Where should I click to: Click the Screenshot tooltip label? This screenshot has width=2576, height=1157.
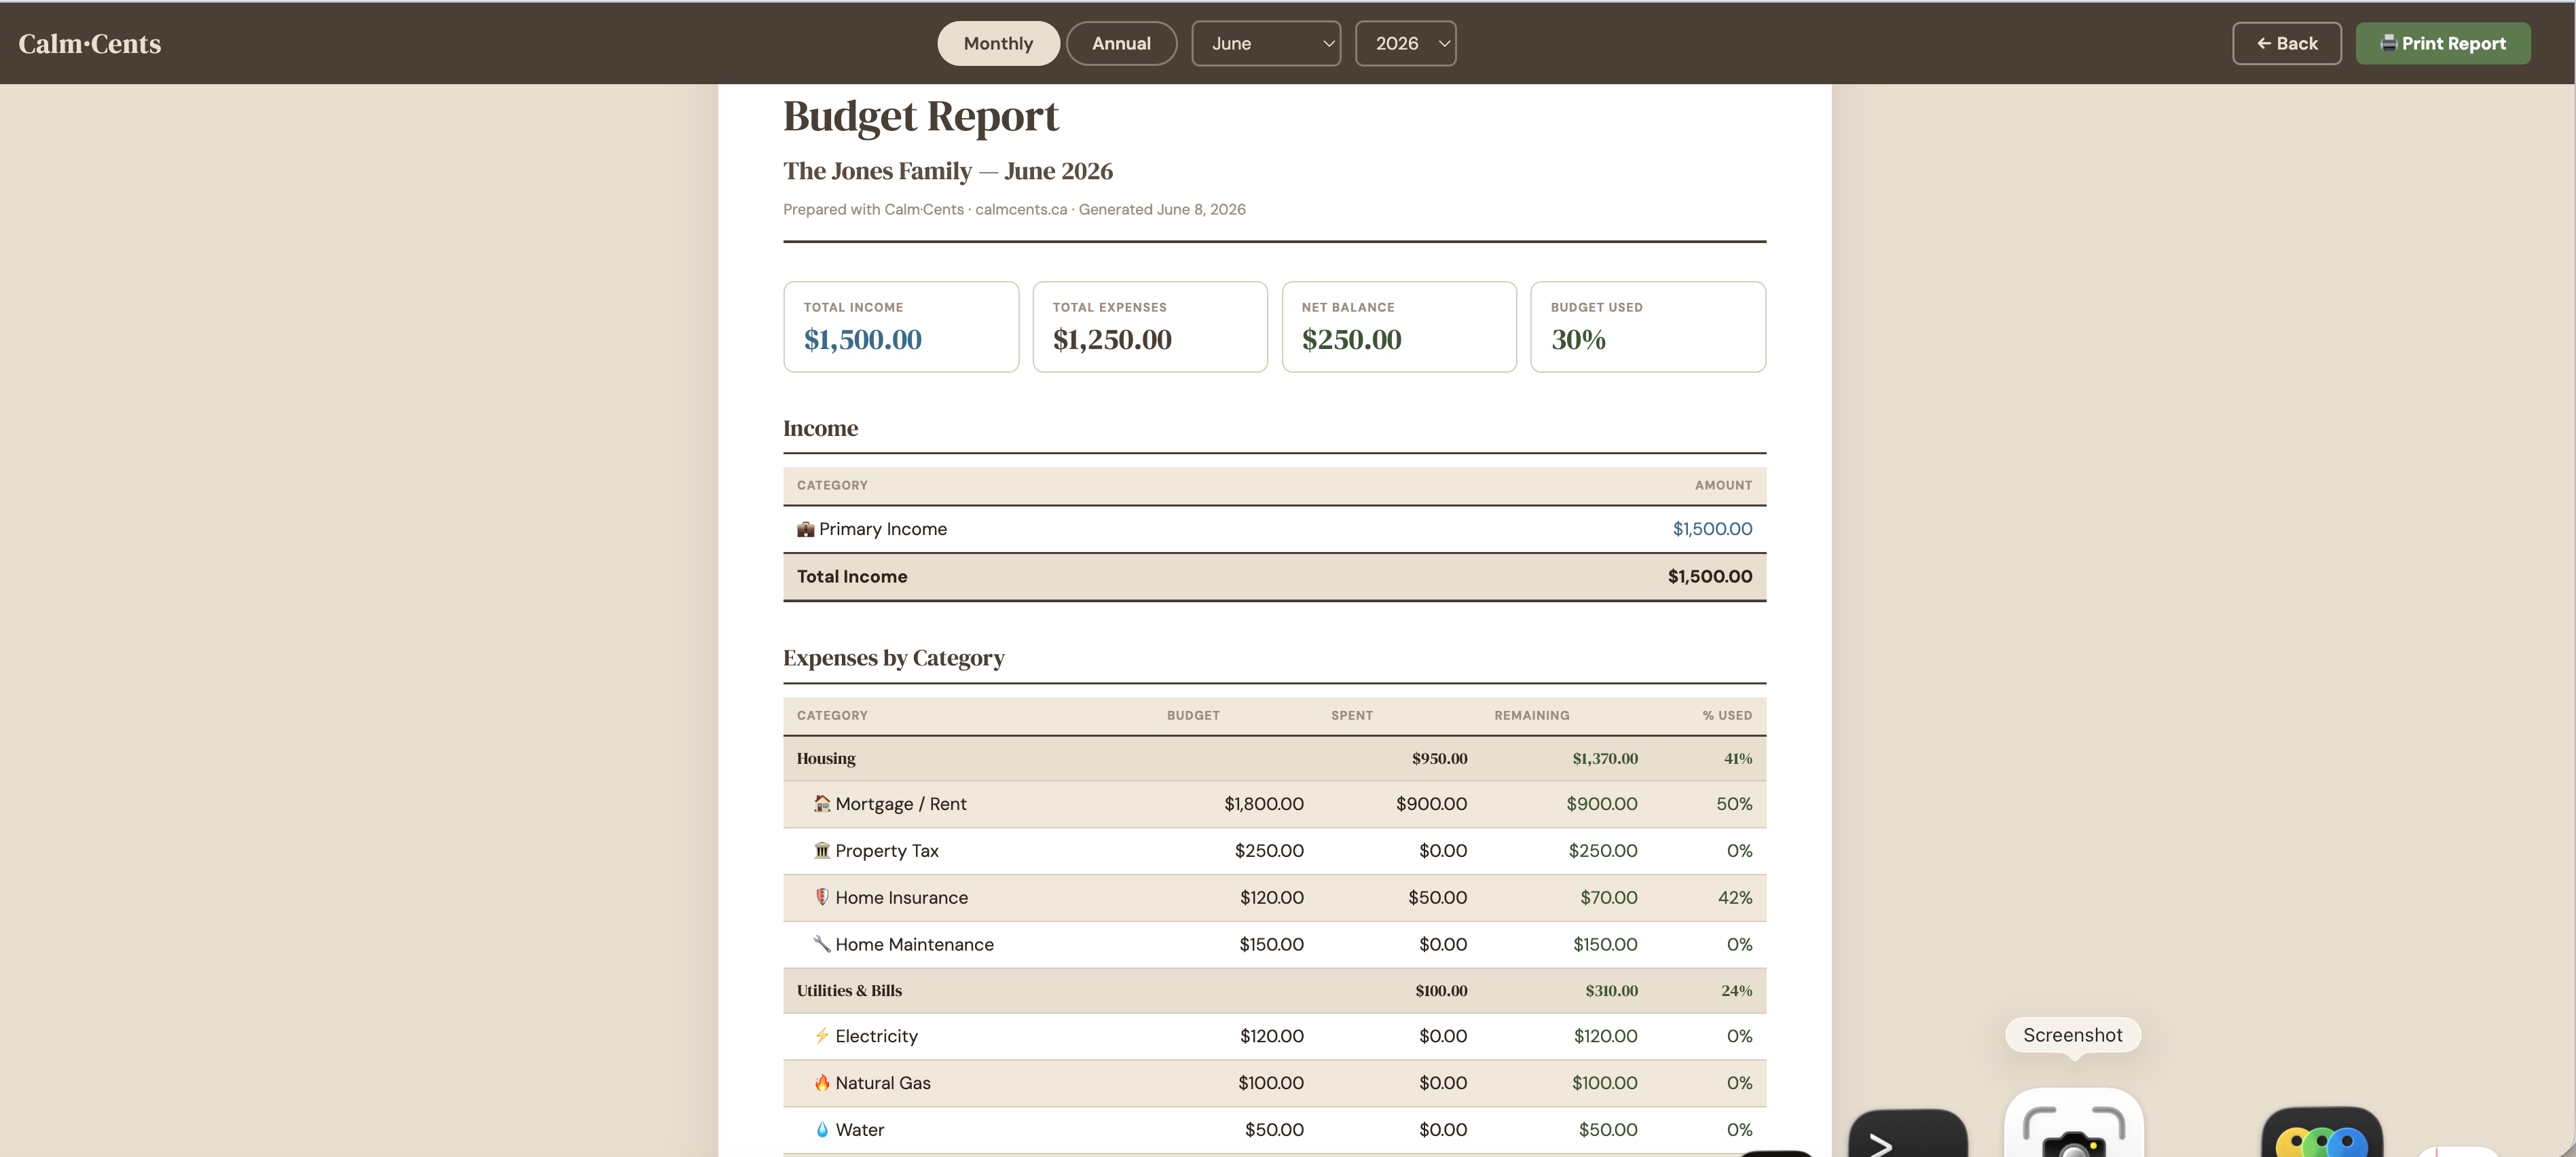click(x=2072, y=1035)
